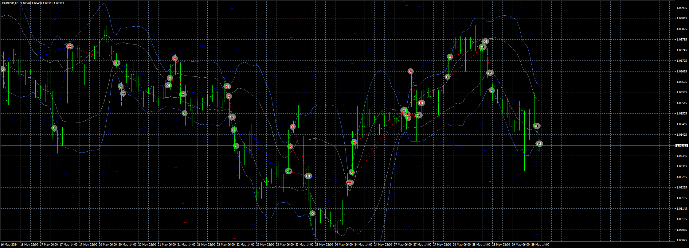The width and height of the screenshot is (689, 248).
Task: Select the trade marker near 1.08450 on 17 May
Action: click(54, 128)
